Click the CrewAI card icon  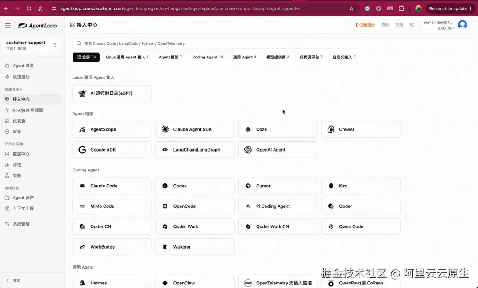click(331, 129)
